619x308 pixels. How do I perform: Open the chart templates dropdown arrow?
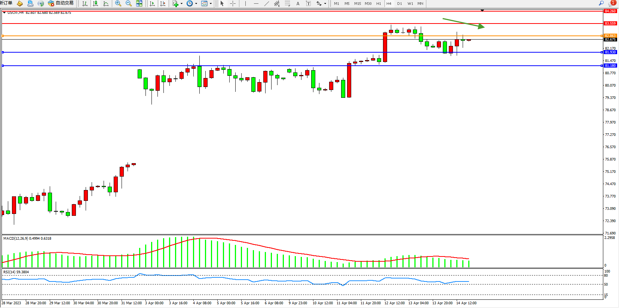(x=211, y=4)
